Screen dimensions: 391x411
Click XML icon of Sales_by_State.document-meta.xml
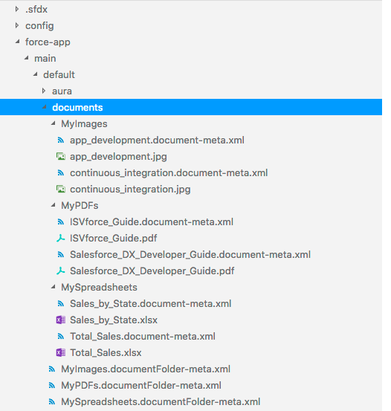coord(61,304)
